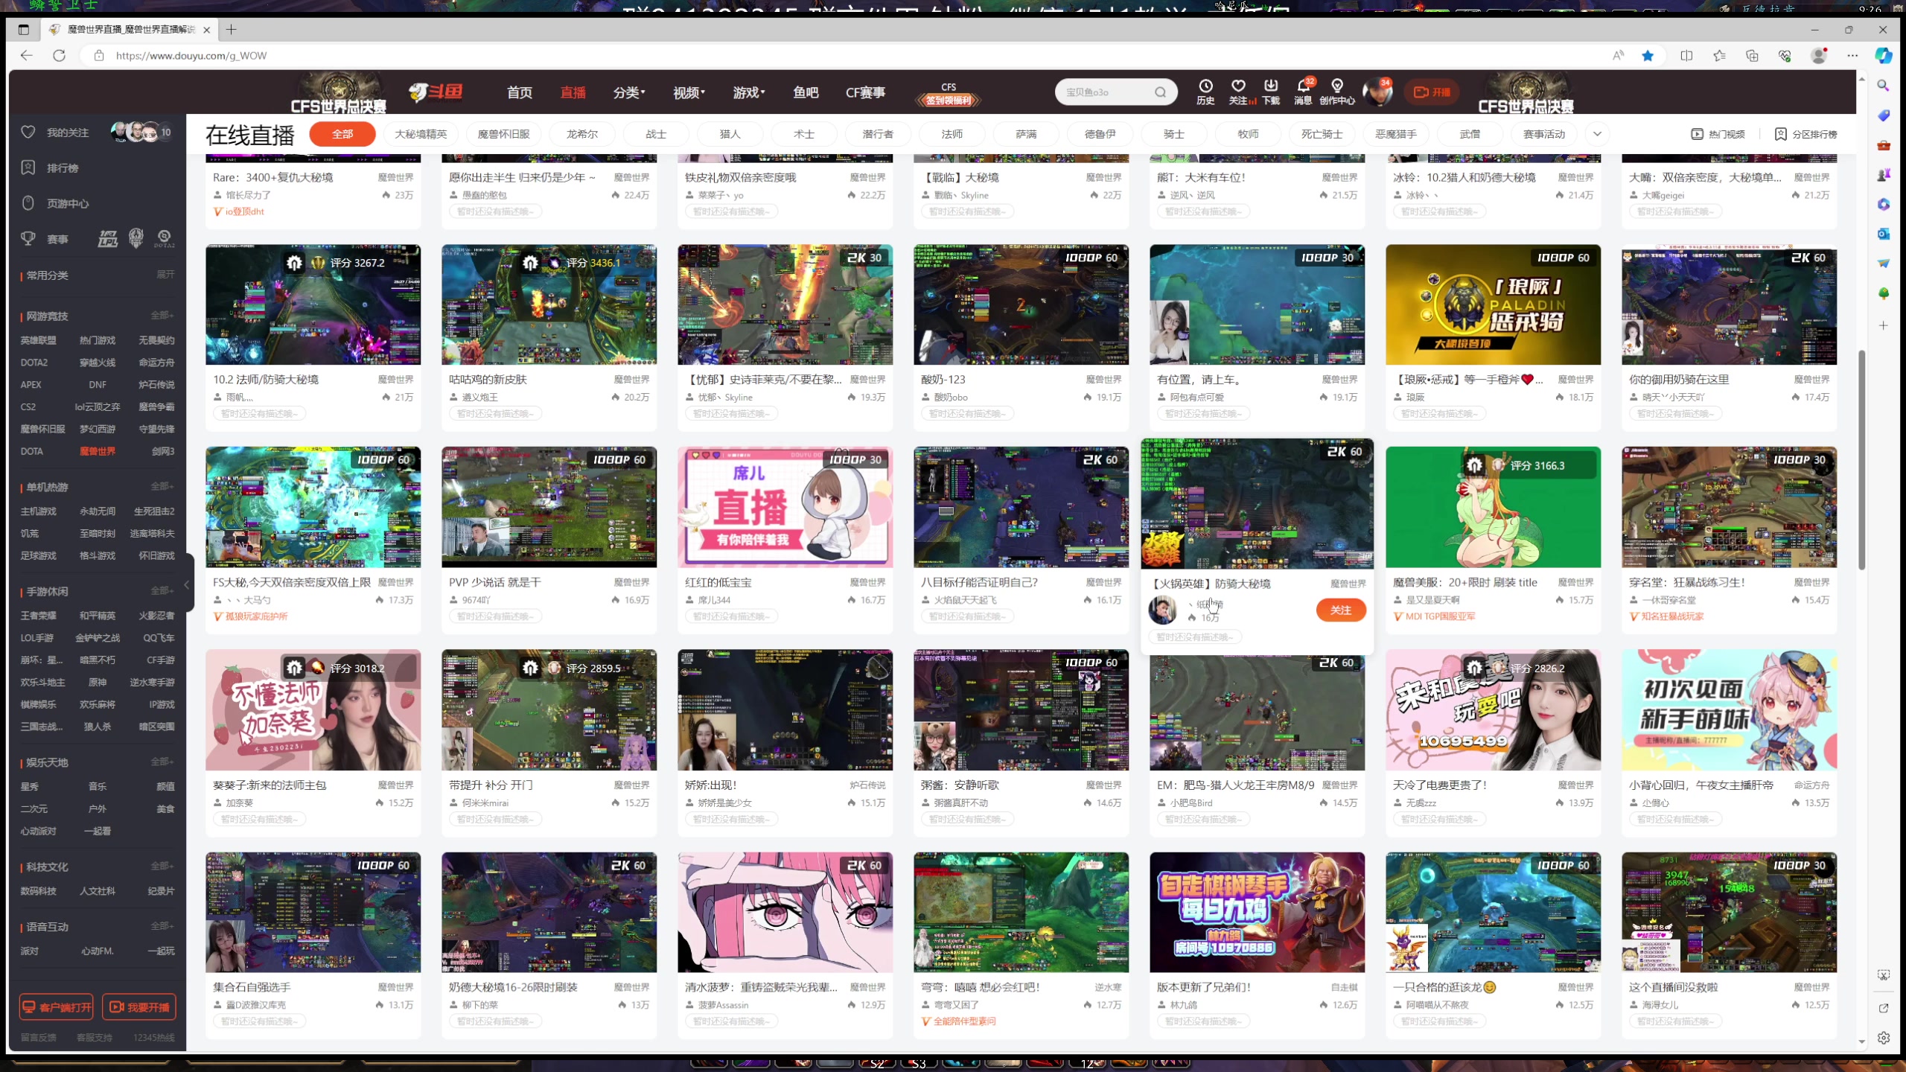Select the 魔兽怀旧服 filter tab
Viewport: 1906px width, 1072px height.
click(503, 134)
